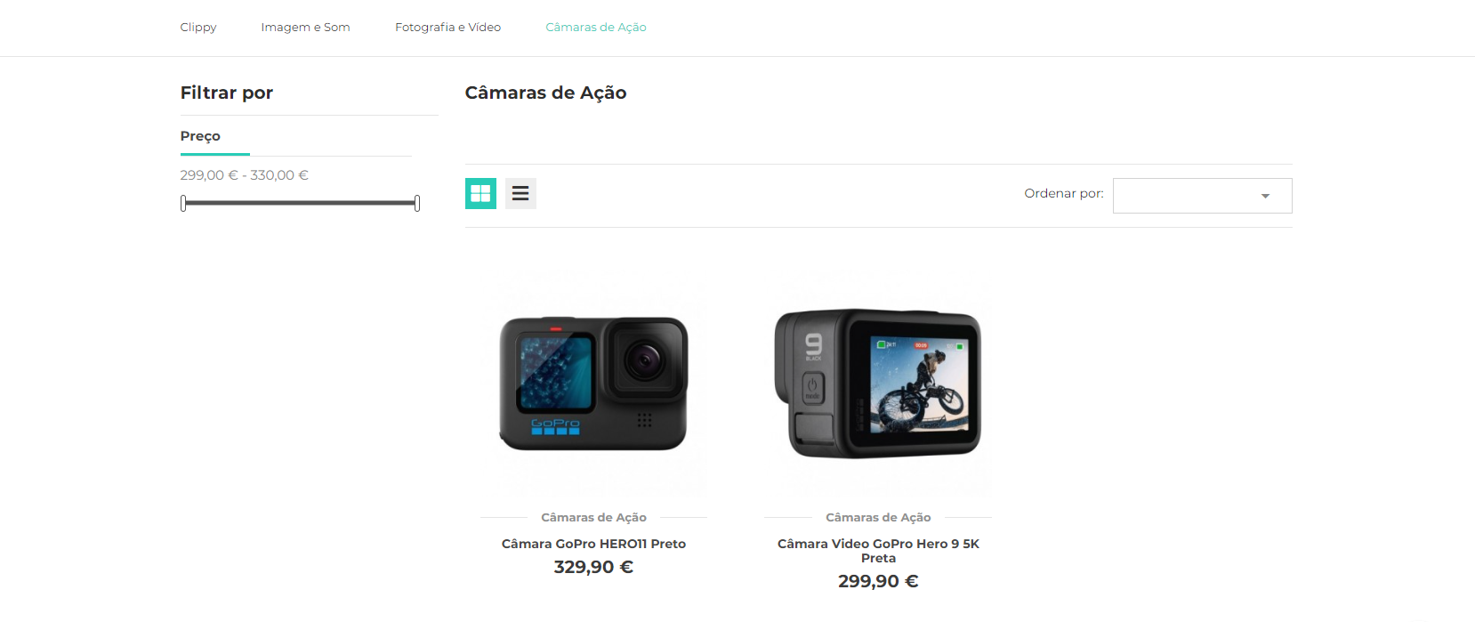
Task: Click category label under Hero 9 image
Action: pos(878,517)
